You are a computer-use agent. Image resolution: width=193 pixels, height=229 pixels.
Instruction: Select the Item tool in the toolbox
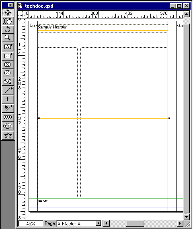point(8,12)
